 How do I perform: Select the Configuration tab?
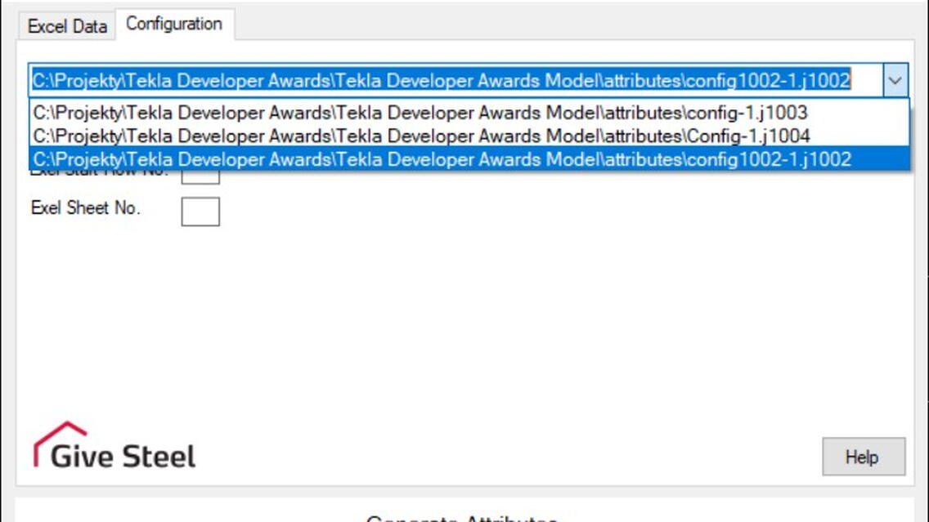(x=174, y=24)
